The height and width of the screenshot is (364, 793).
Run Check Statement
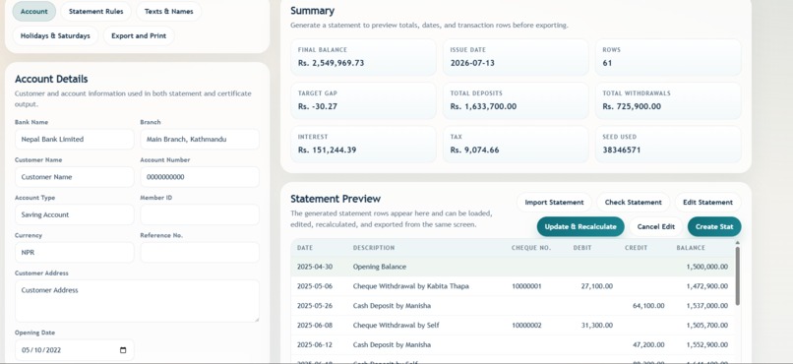tap(634, 203)
